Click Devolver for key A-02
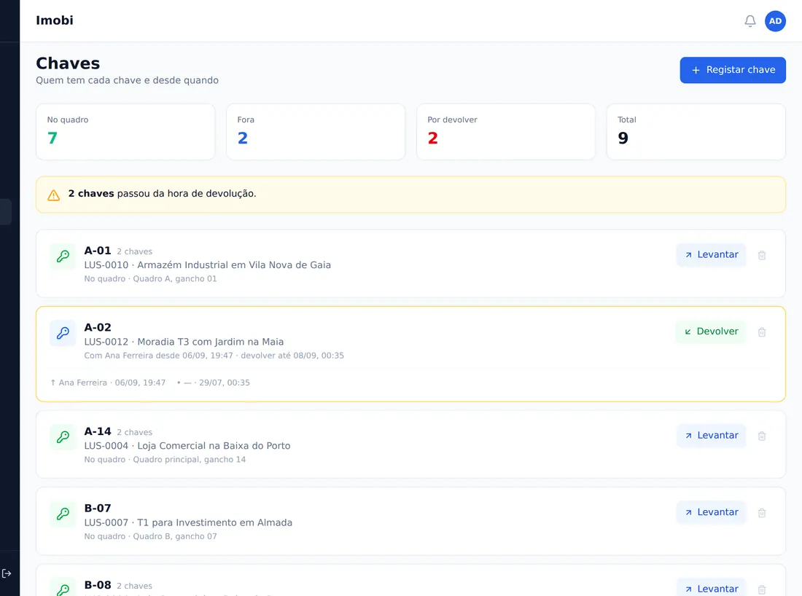This screenshot has height=596, width=802. point(710,332)
